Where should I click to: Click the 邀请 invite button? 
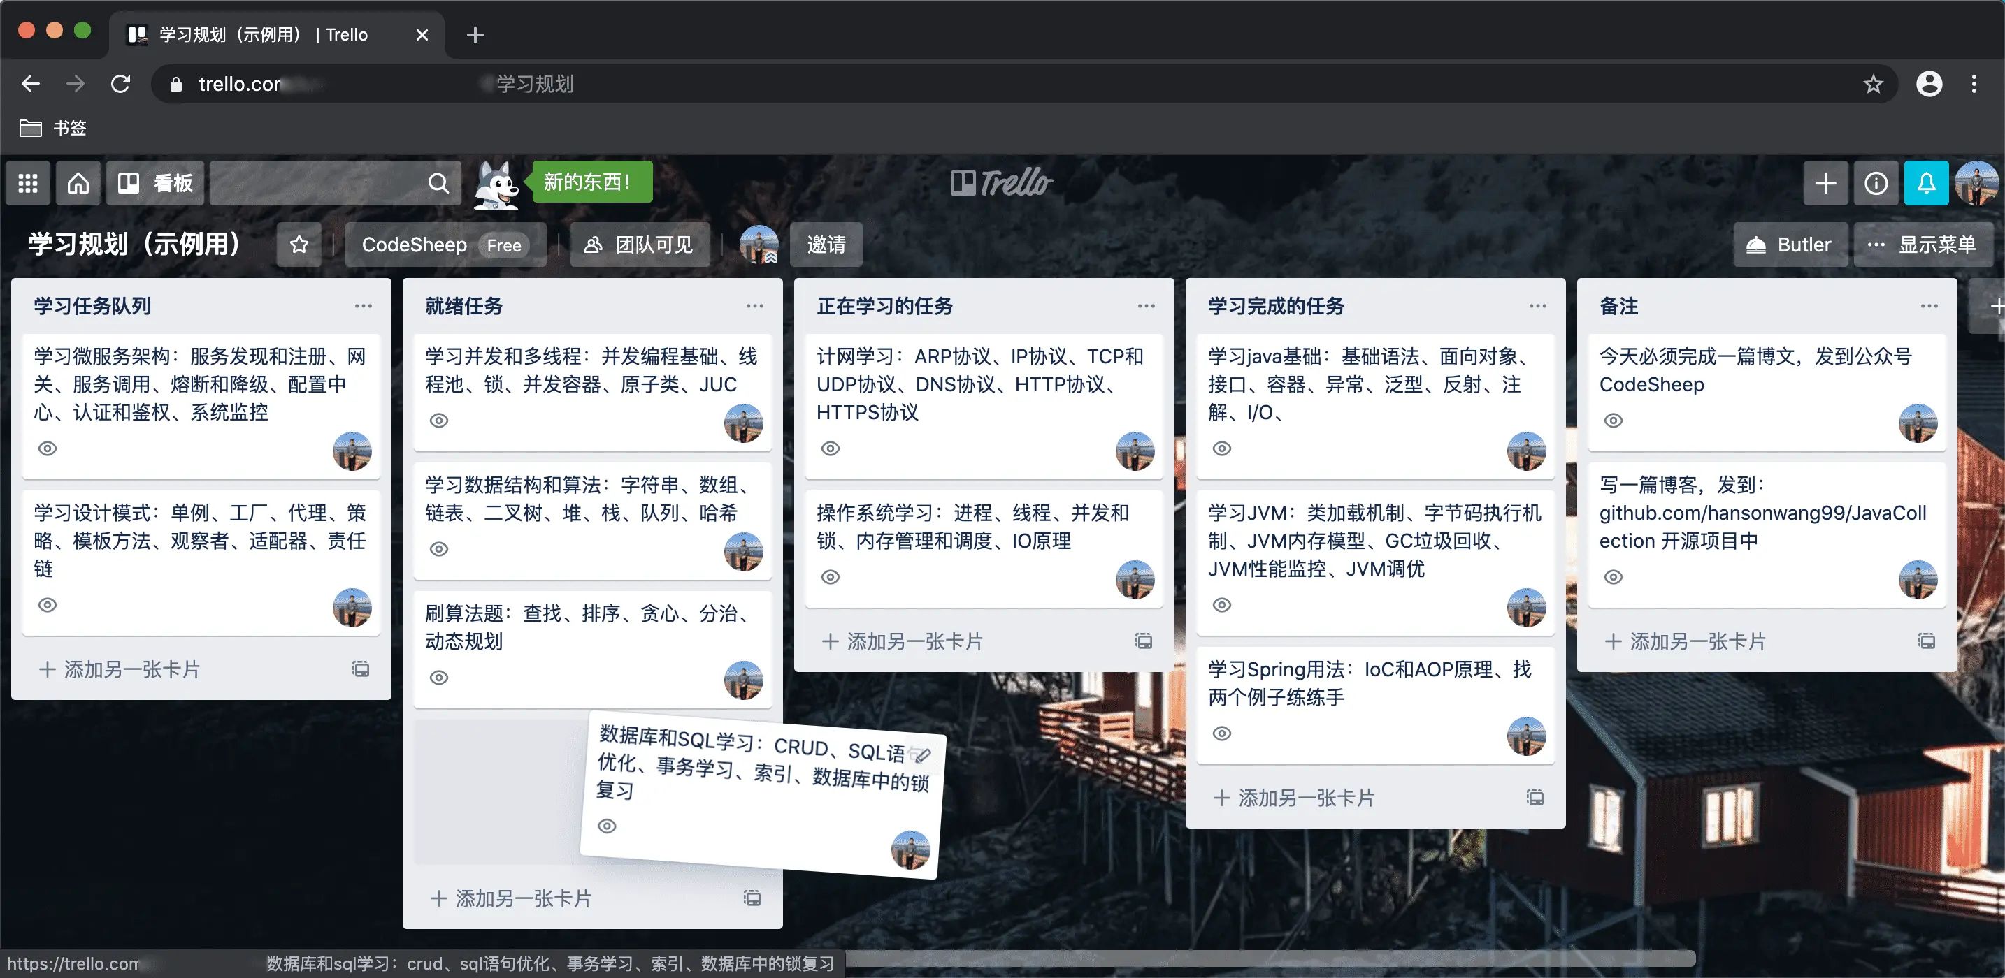[x=826, y=245]
